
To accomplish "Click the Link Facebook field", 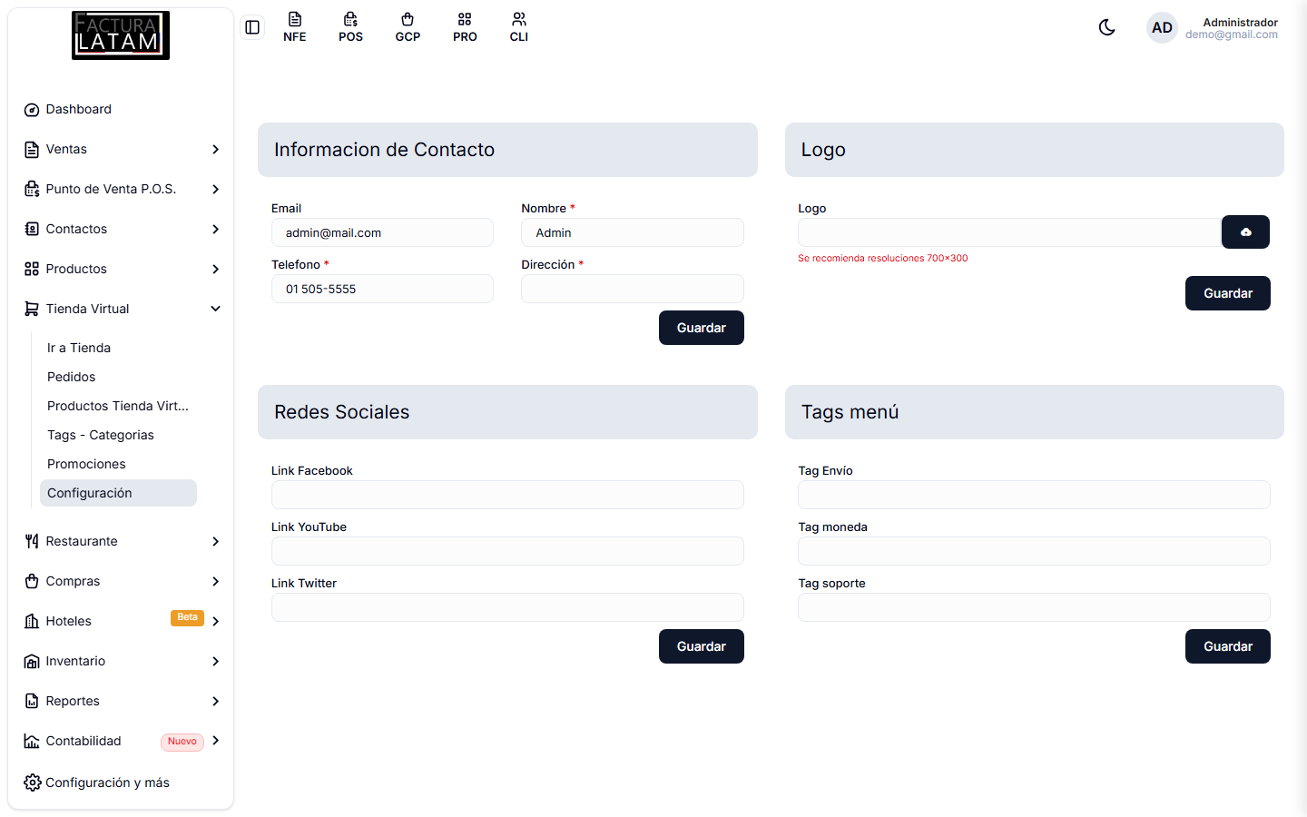I will 507,495.
